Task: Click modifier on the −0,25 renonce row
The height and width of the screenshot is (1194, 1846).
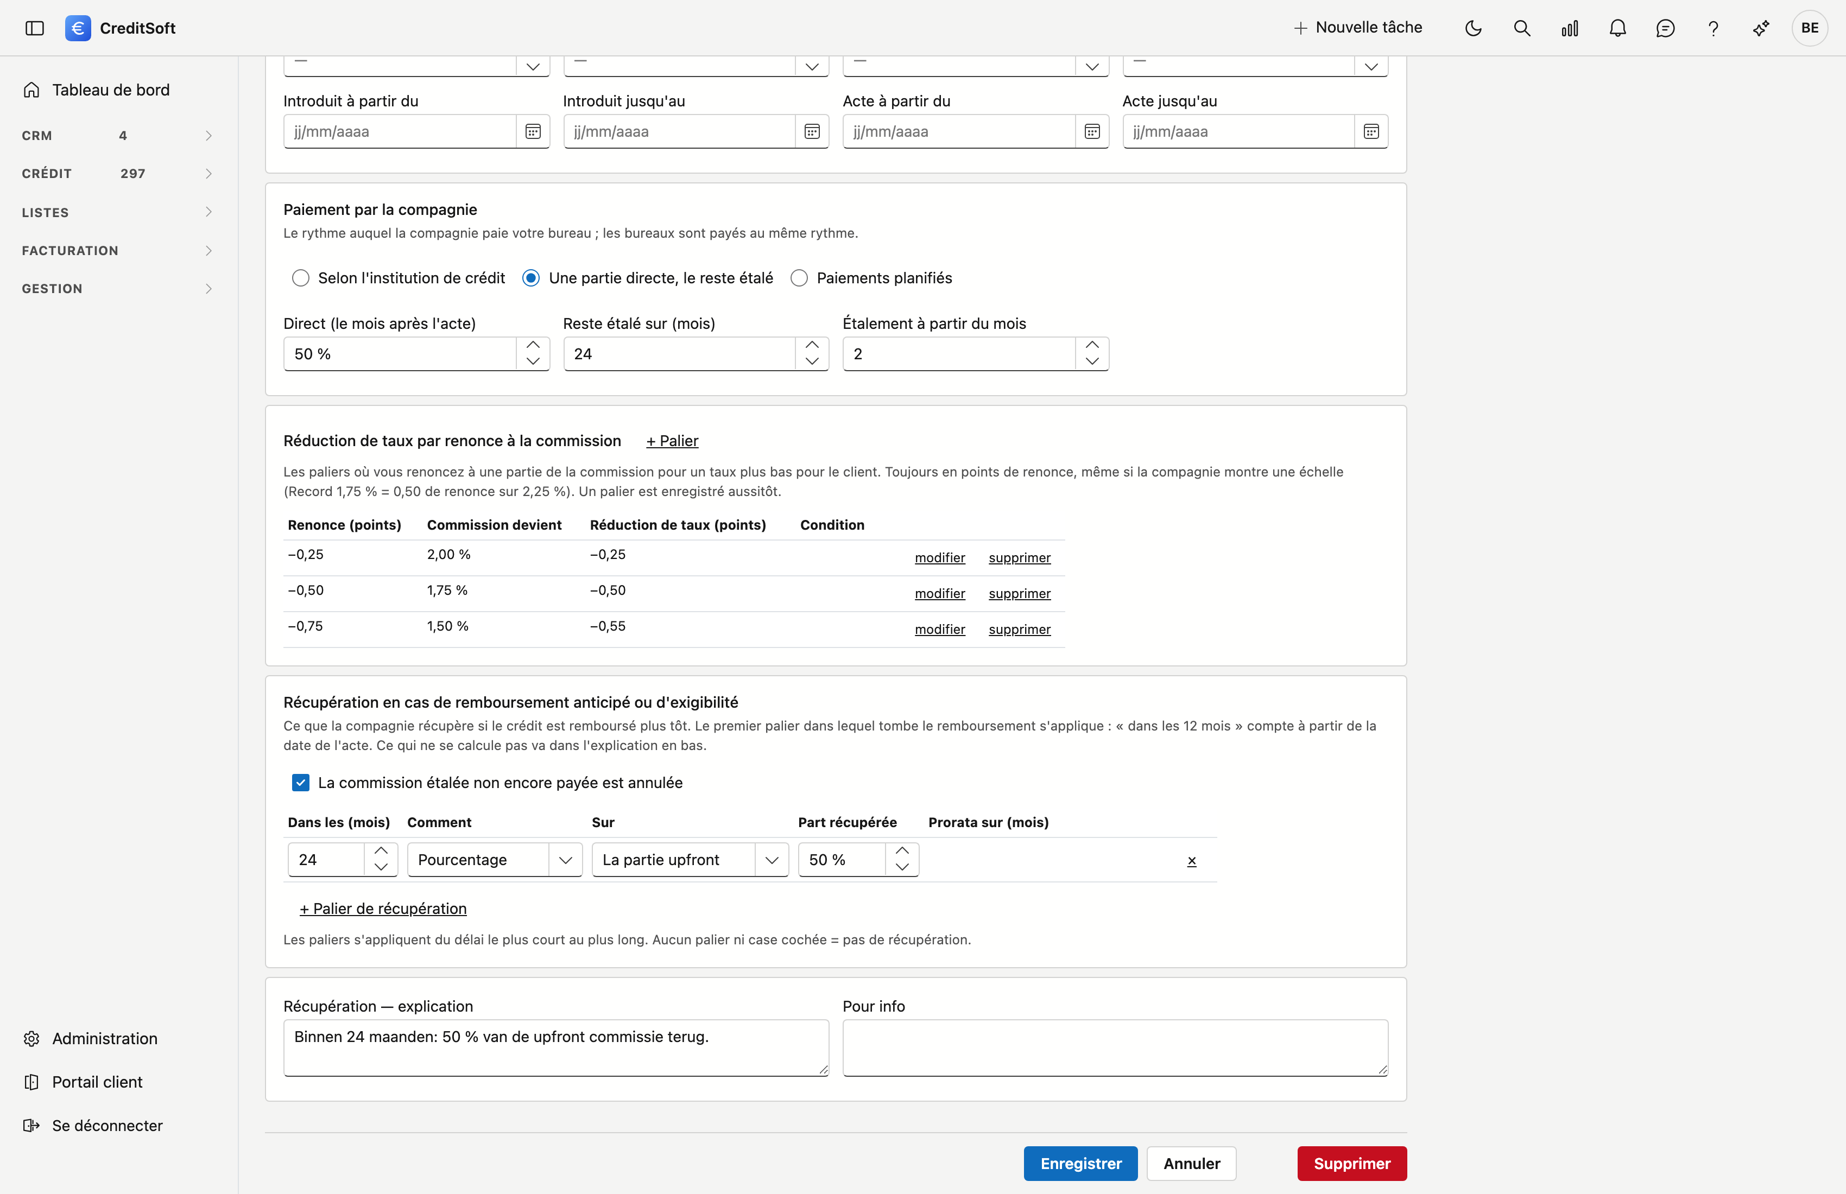Action: (940, 557)
